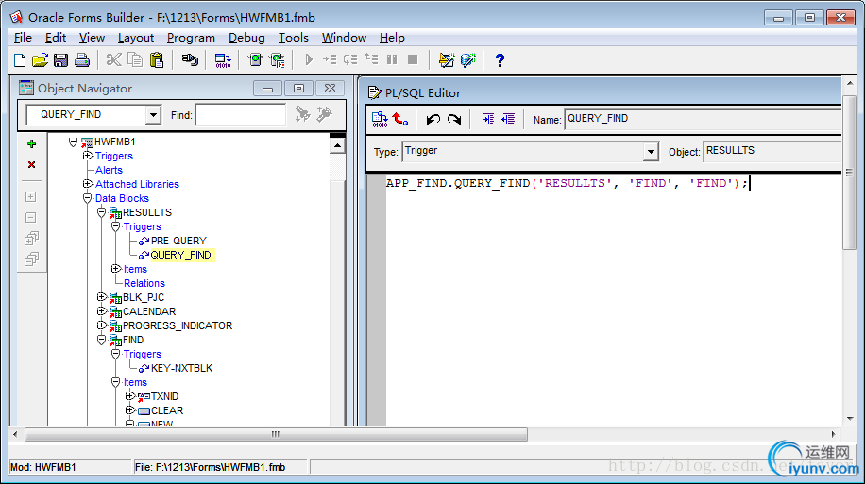The width and height of the screenshot is (865, 484).
Task: Click the Indent icon in PL/SQL Editor
Action: (487, 120)
